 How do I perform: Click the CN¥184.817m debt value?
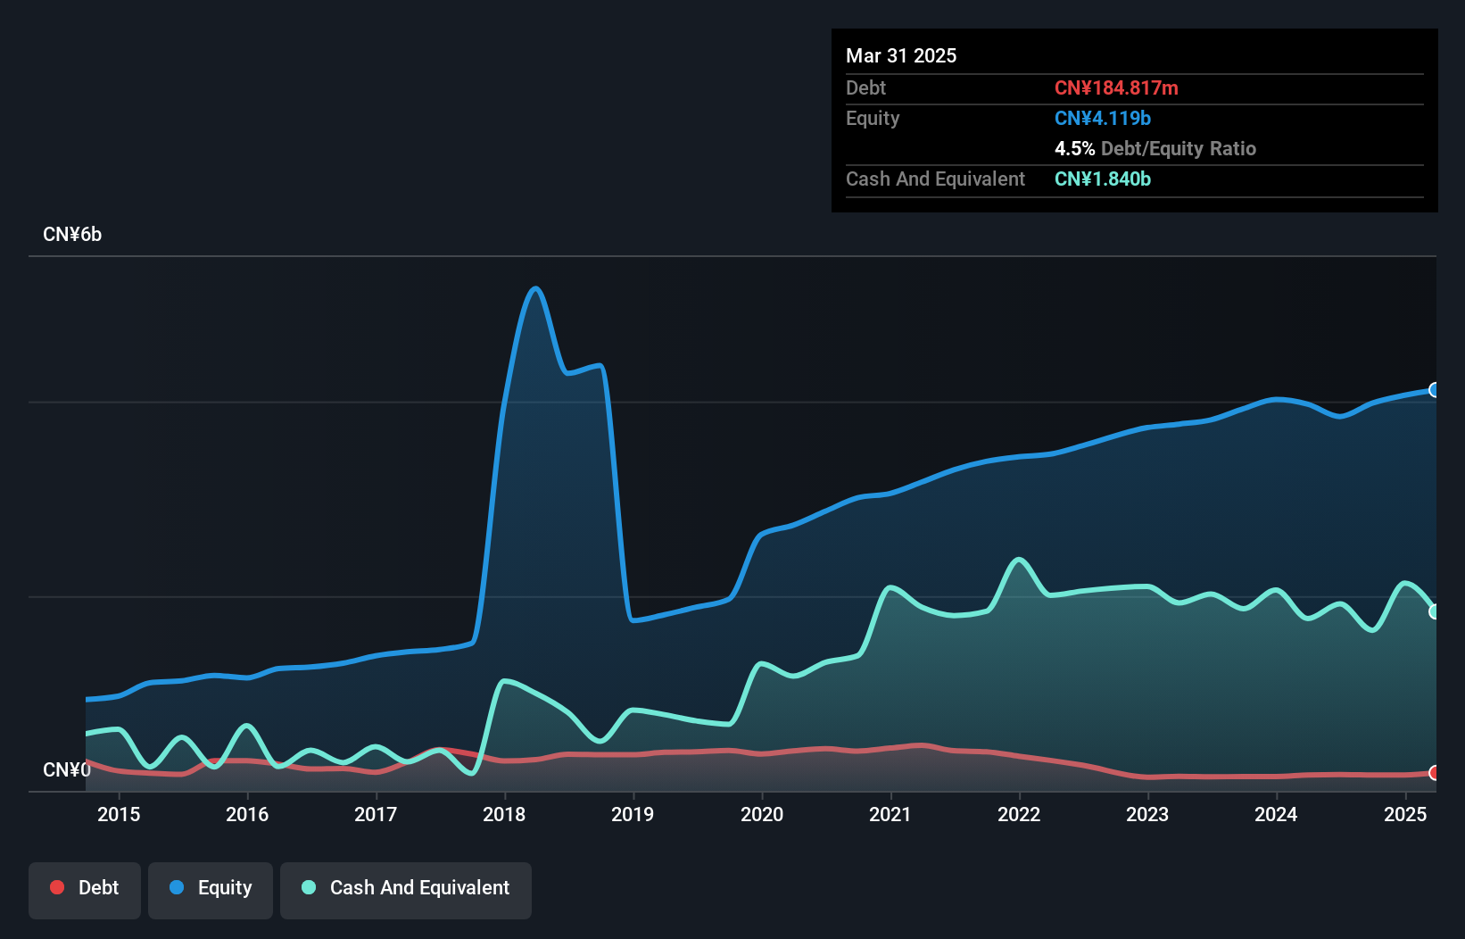1116,87
